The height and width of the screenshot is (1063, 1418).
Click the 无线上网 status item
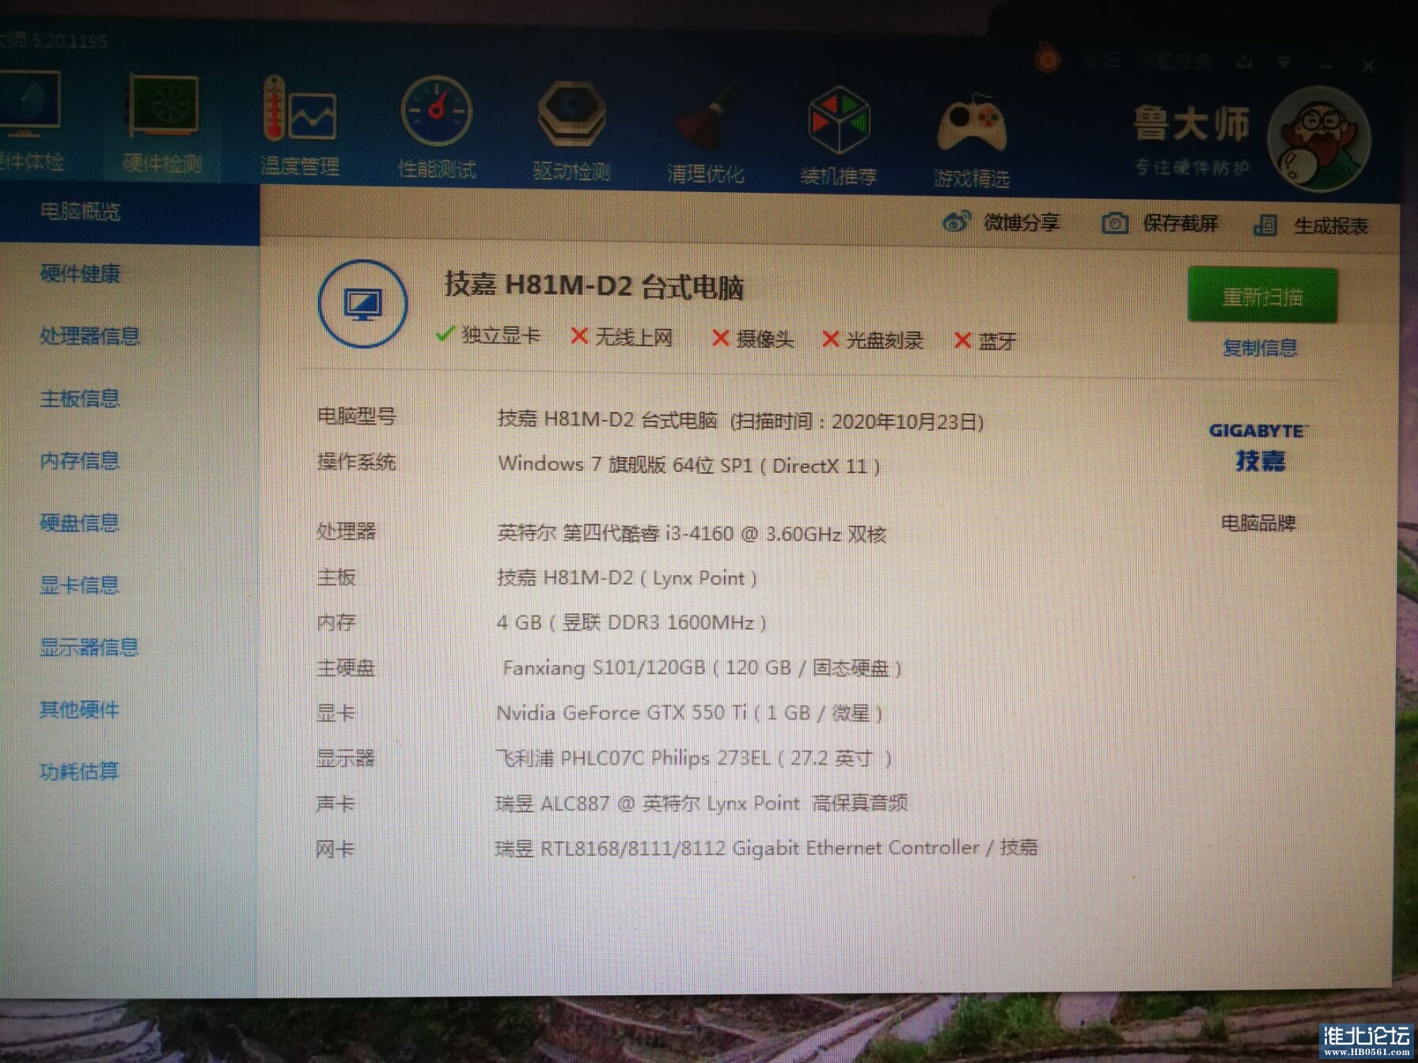click(x=622, y=337)
